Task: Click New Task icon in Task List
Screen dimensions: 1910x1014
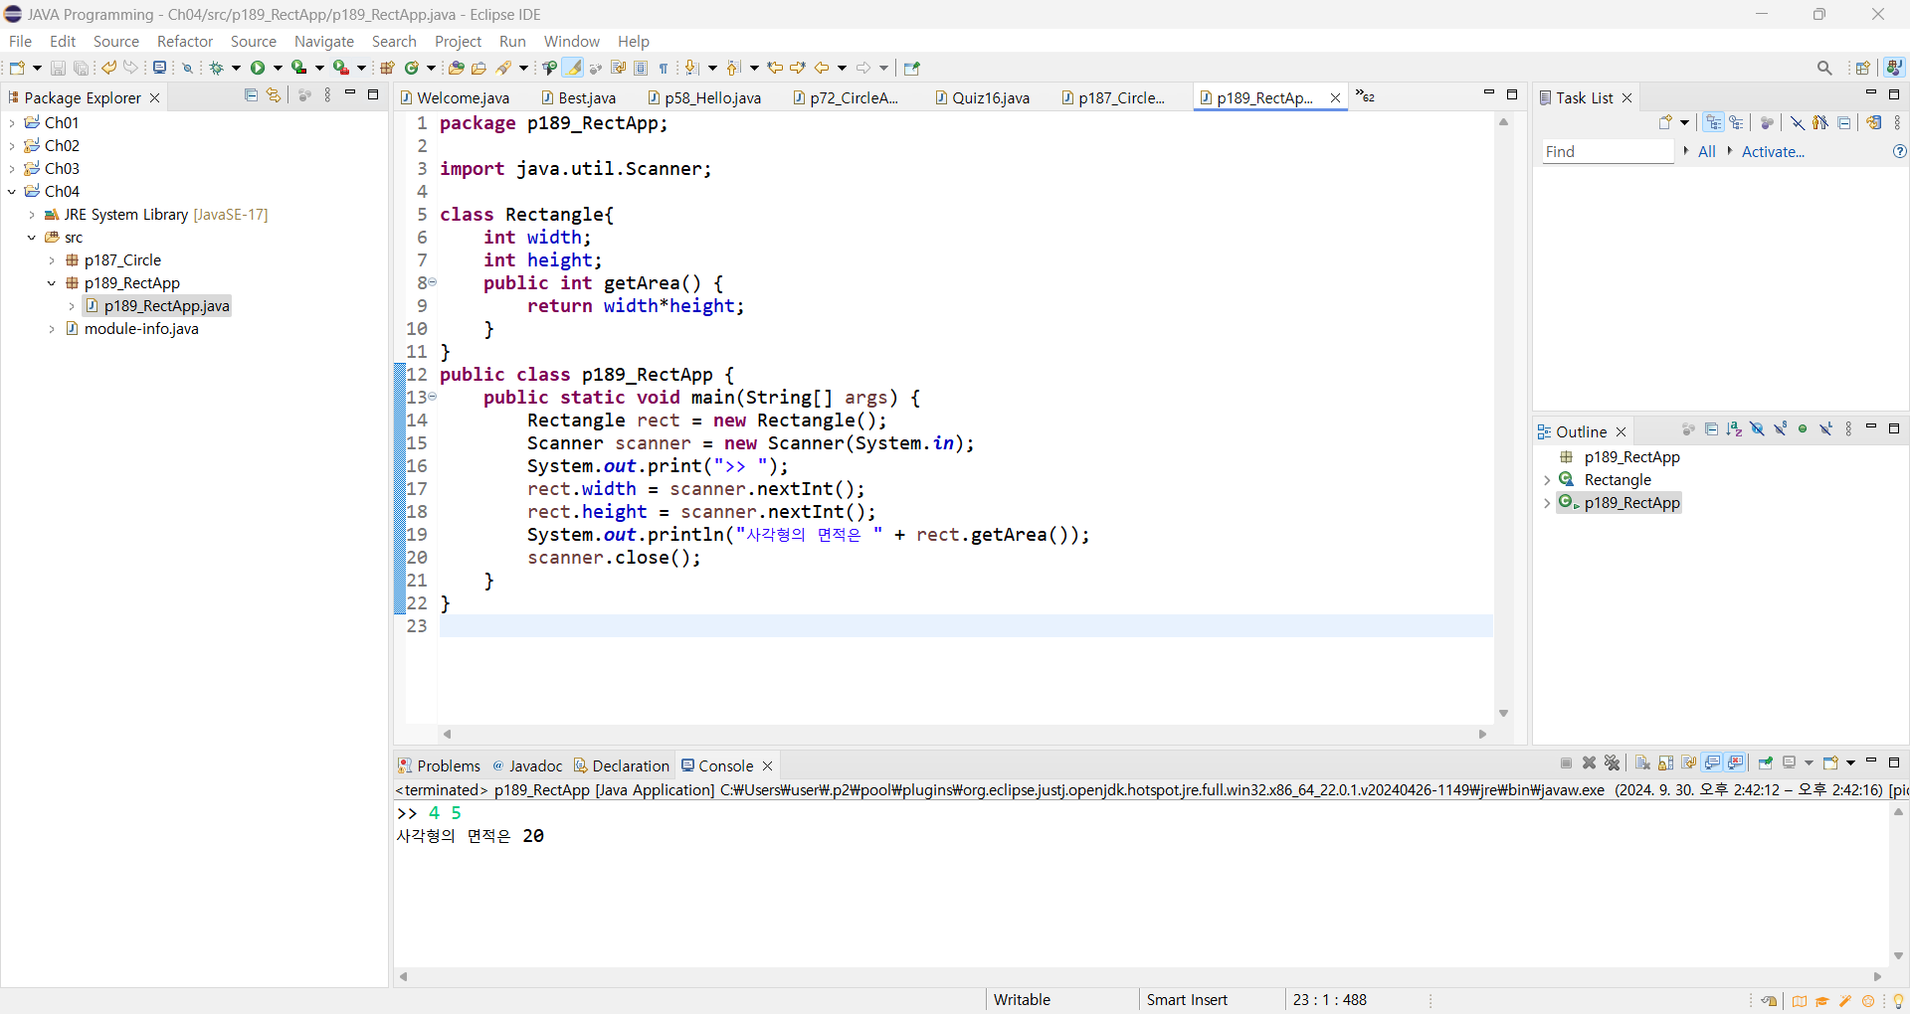Action: tap(1666, 122)
